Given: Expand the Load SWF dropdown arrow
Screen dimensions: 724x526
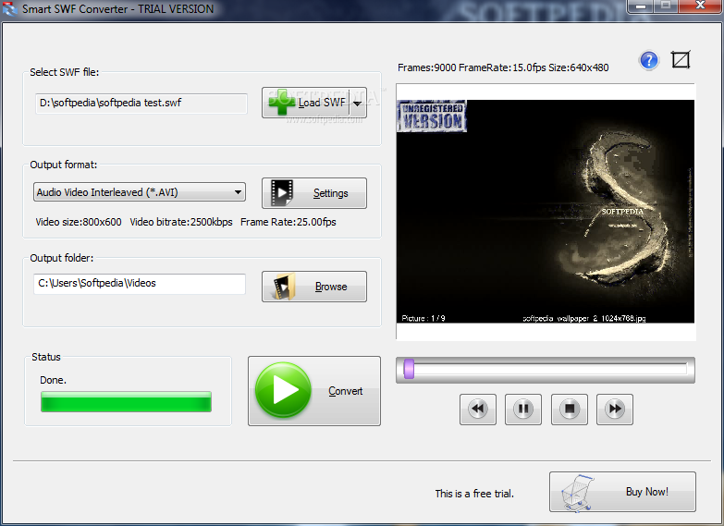Looking at the screenshot, I should pyautogui.click(x=358, y=103).
